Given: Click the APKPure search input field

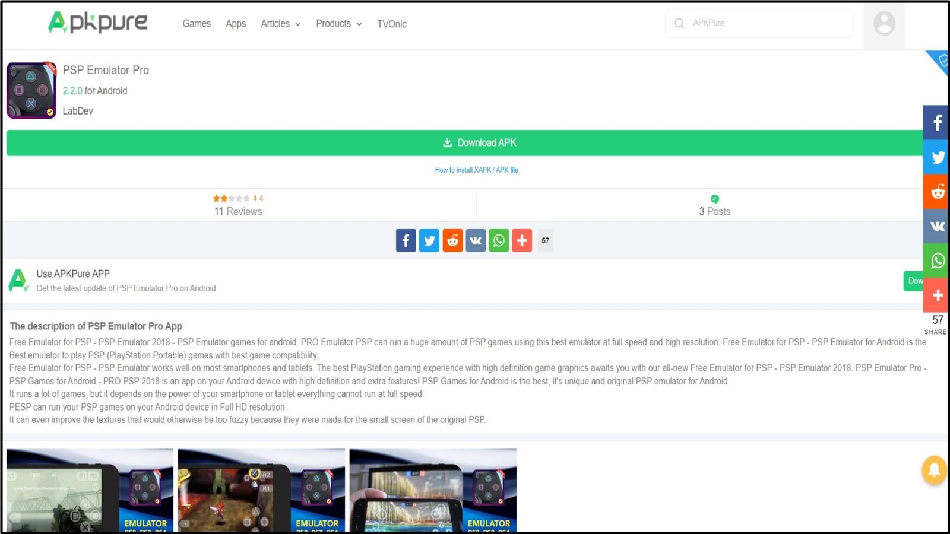Looking at the screenshot, I should (766, 23).
